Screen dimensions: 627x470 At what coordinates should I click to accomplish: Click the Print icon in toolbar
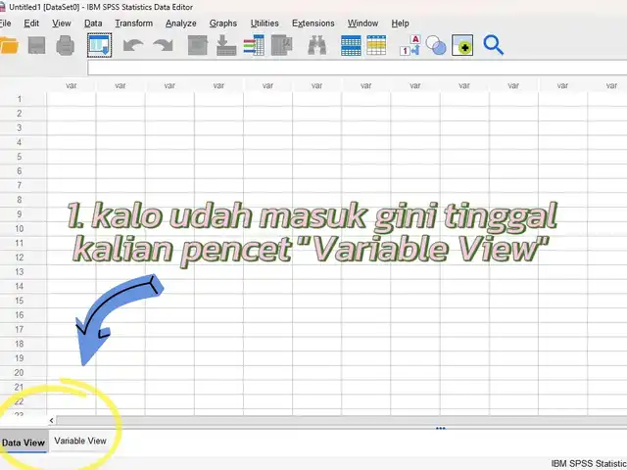(66, 45)
